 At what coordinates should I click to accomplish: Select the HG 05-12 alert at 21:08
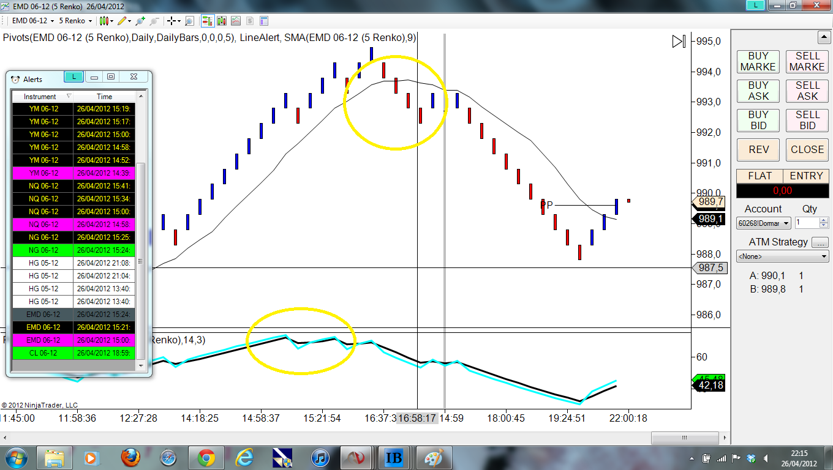[73, 263]
